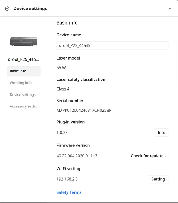Screen dimensions: 178x203
Task: Click the firmware version 40.22.004.2020.01.ht3 text
Action: pos(77,156)
